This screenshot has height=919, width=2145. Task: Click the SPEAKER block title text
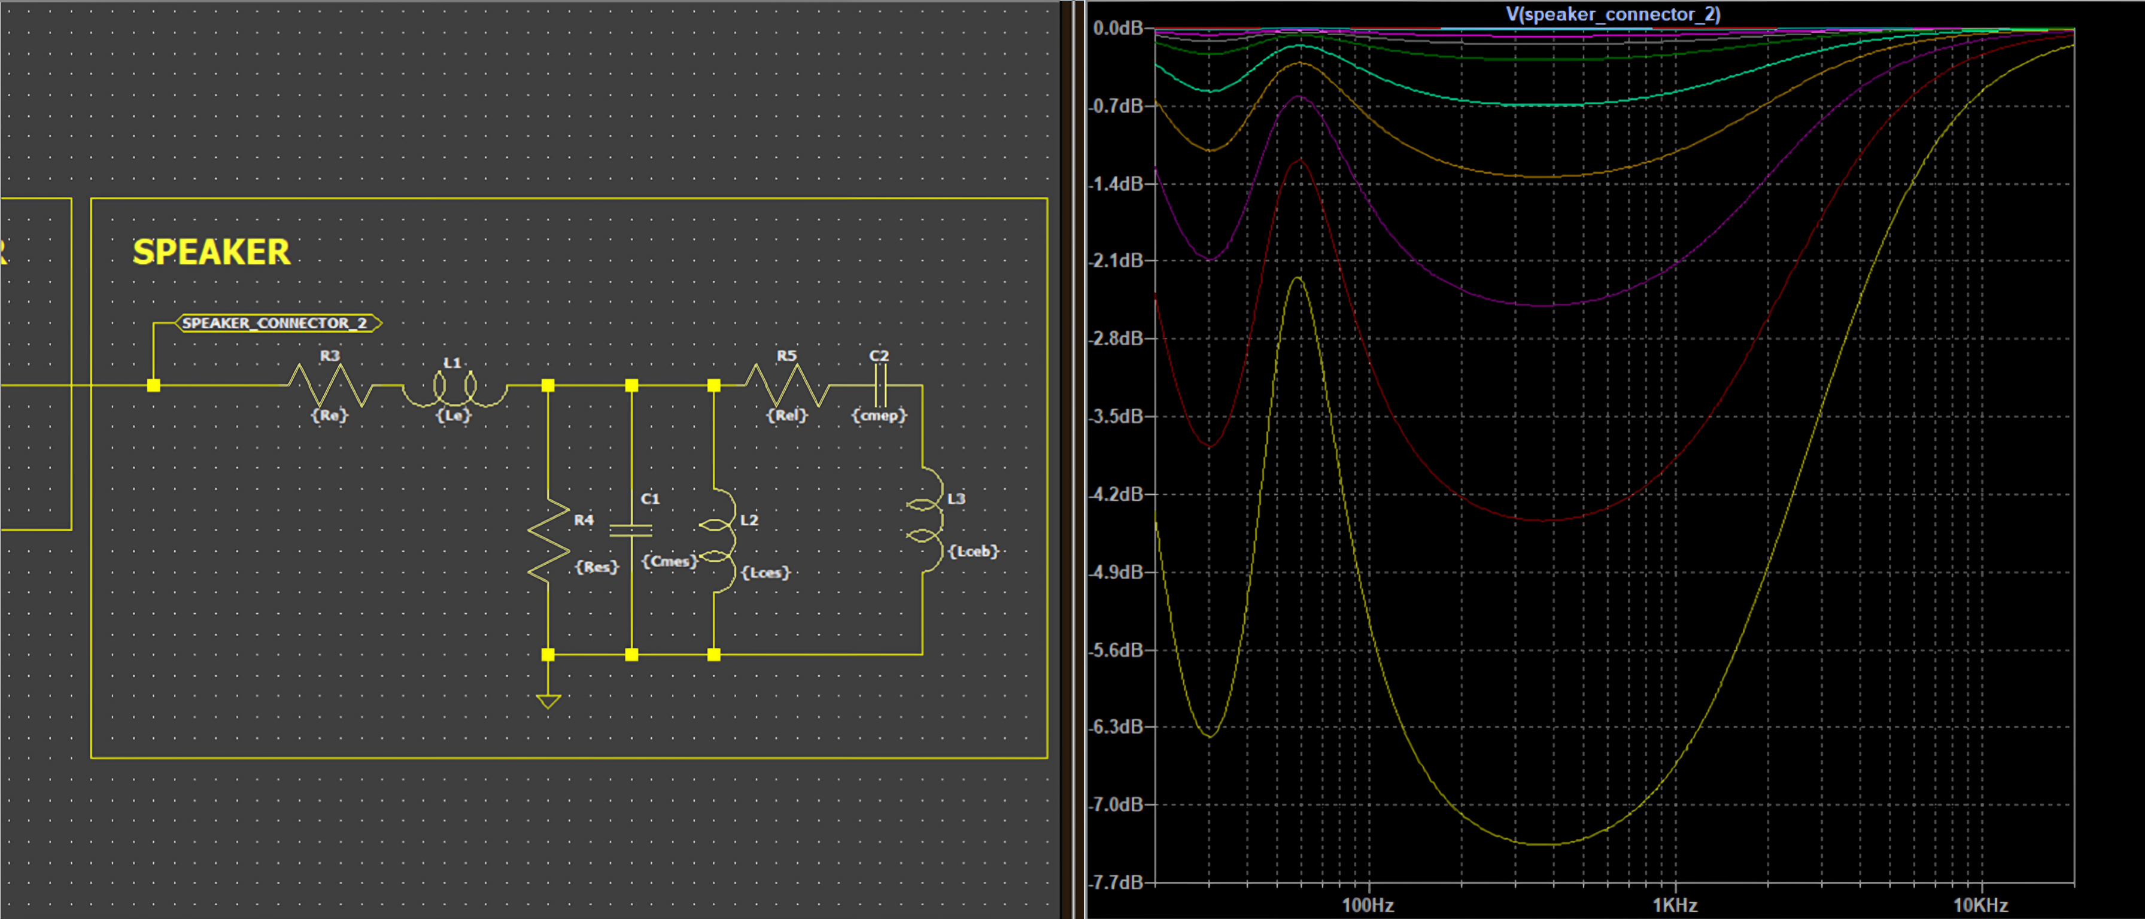coord(211,251)
